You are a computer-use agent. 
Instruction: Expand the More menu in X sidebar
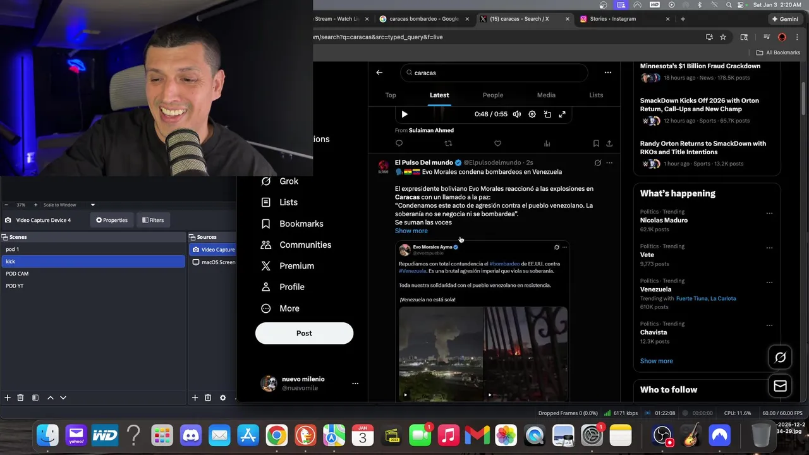click(280, 308)
